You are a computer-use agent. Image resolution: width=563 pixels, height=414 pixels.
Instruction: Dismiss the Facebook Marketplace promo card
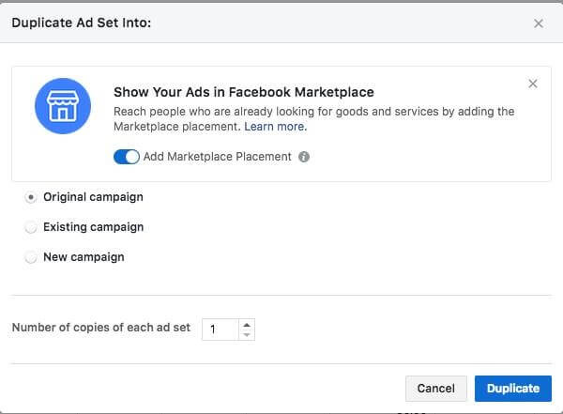tap(533, 84)
